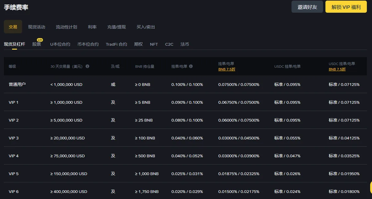This screenshot has width=372, height=199.
Task: Open 期权 sub-tab
Action: coord(139,44)
